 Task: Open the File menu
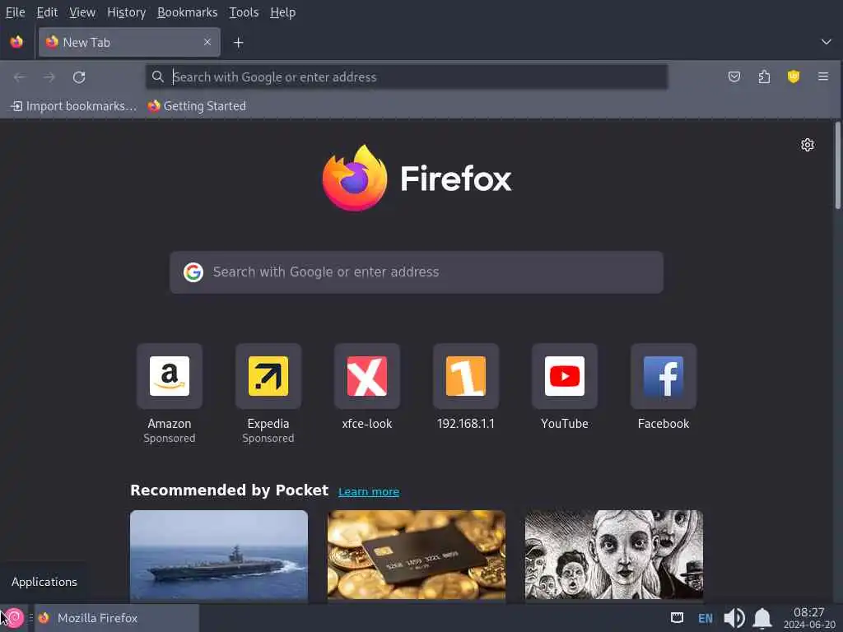click(15, 12)
